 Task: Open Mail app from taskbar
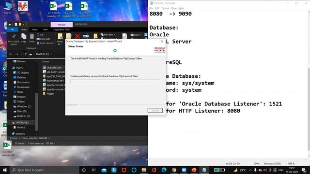pyautogui.click(x=104, y=170)
